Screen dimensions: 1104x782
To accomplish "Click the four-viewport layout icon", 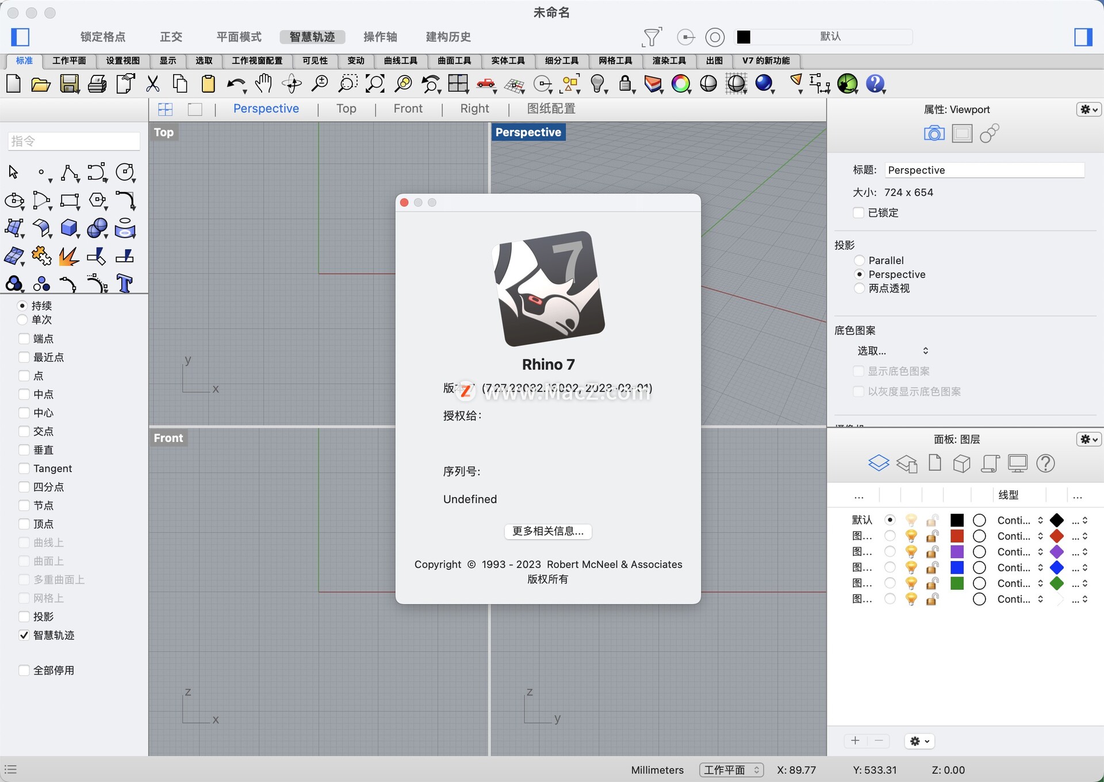I will (x=458, y=84).
